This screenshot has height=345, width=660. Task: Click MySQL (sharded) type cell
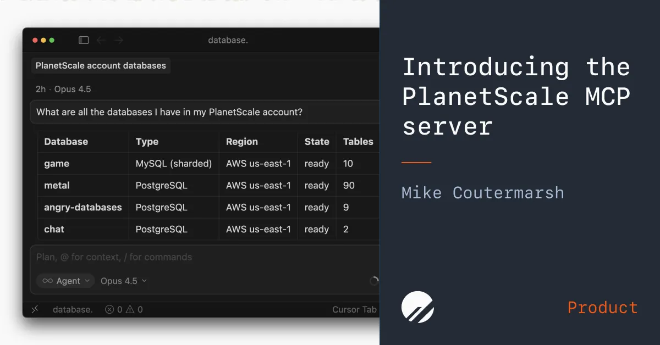[174, 164]
